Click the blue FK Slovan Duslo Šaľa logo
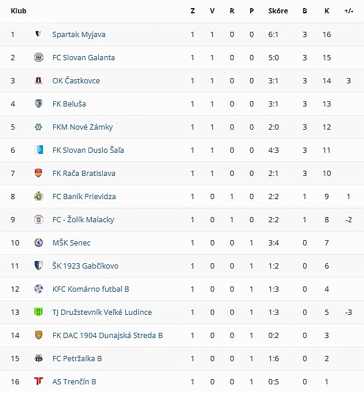Image resolution: width=364 pixels, height=393 pixels. coord(38,150)
